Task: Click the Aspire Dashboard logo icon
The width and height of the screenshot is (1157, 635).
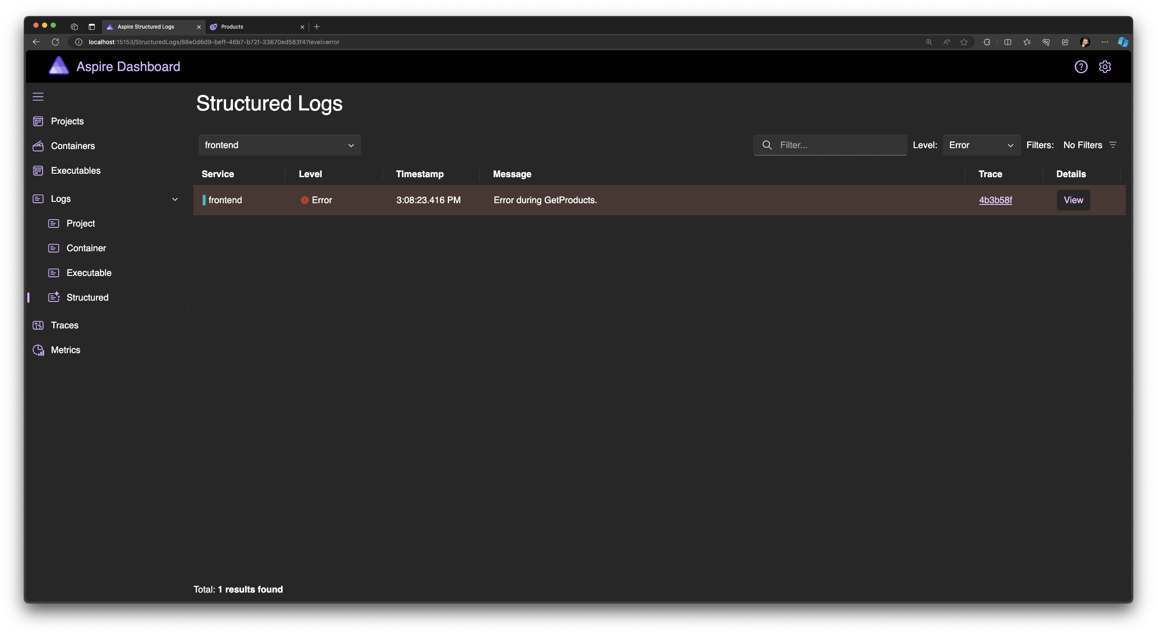Action: [x=59, y=66]
